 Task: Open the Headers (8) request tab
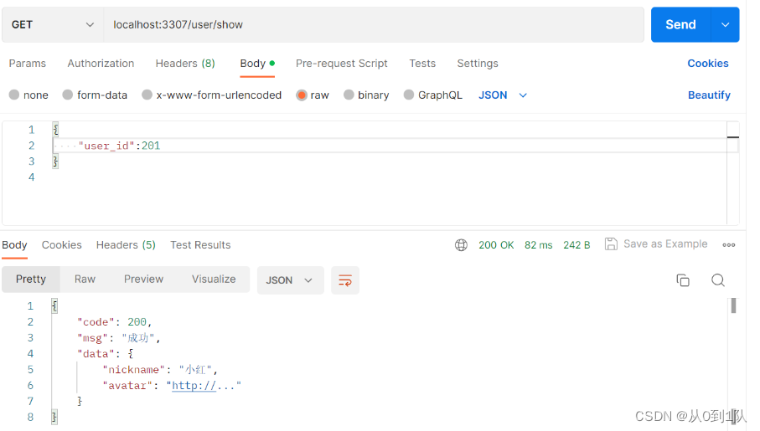(185, 64)
